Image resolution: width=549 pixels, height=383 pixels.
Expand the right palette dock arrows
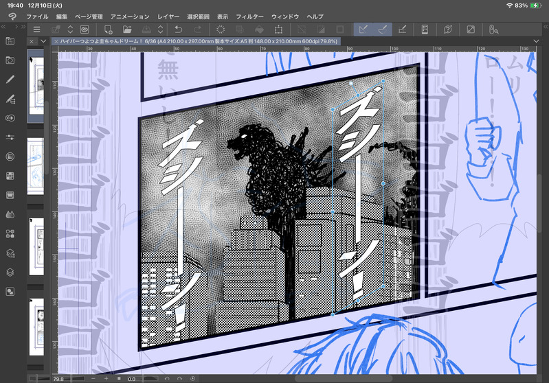click(x=546, y=27)
